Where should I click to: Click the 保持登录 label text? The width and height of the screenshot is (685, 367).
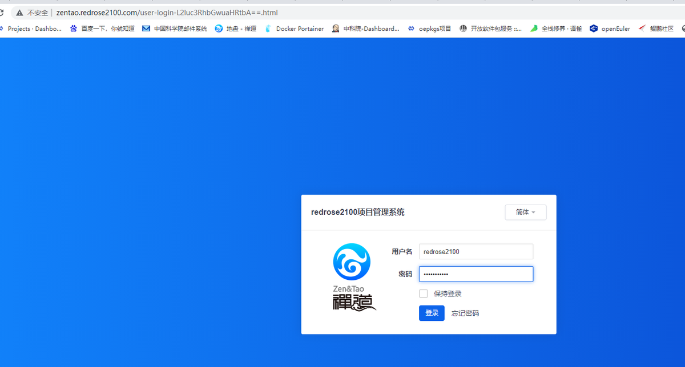(448, 294)
